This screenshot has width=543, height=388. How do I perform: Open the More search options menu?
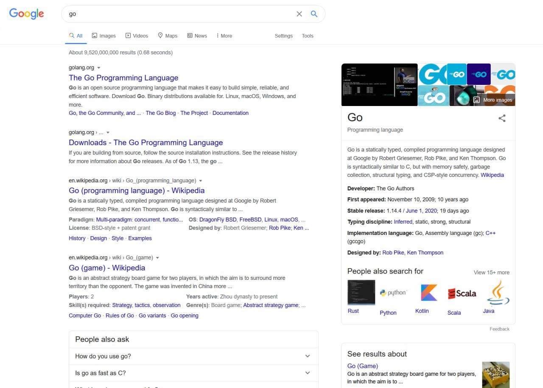(x=224, y=36)
